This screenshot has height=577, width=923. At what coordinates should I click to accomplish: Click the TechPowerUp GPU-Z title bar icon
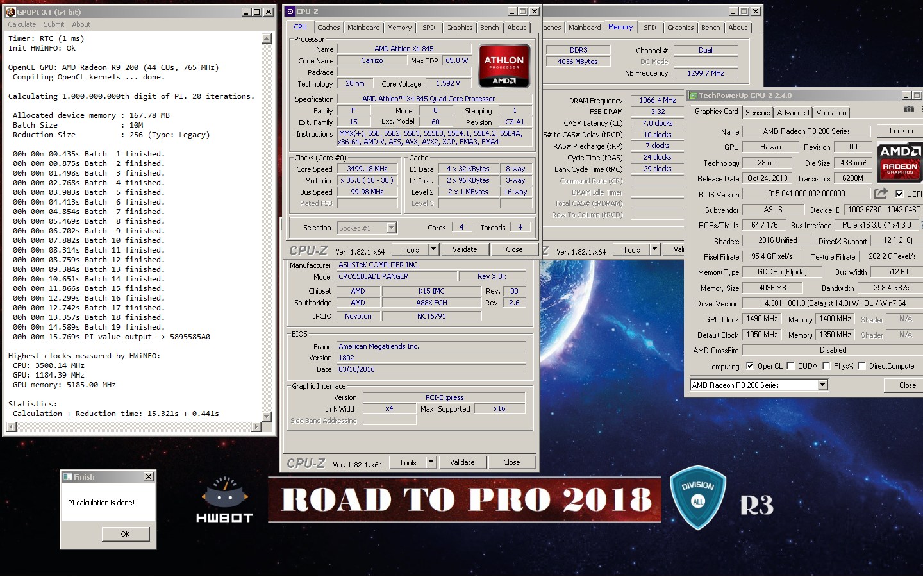(692, 96)
